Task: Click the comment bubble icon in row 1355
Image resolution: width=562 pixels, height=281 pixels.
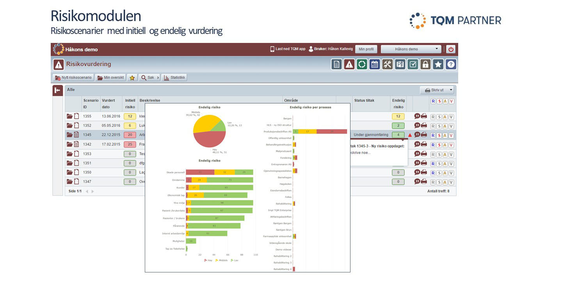Action: (417, 116)
